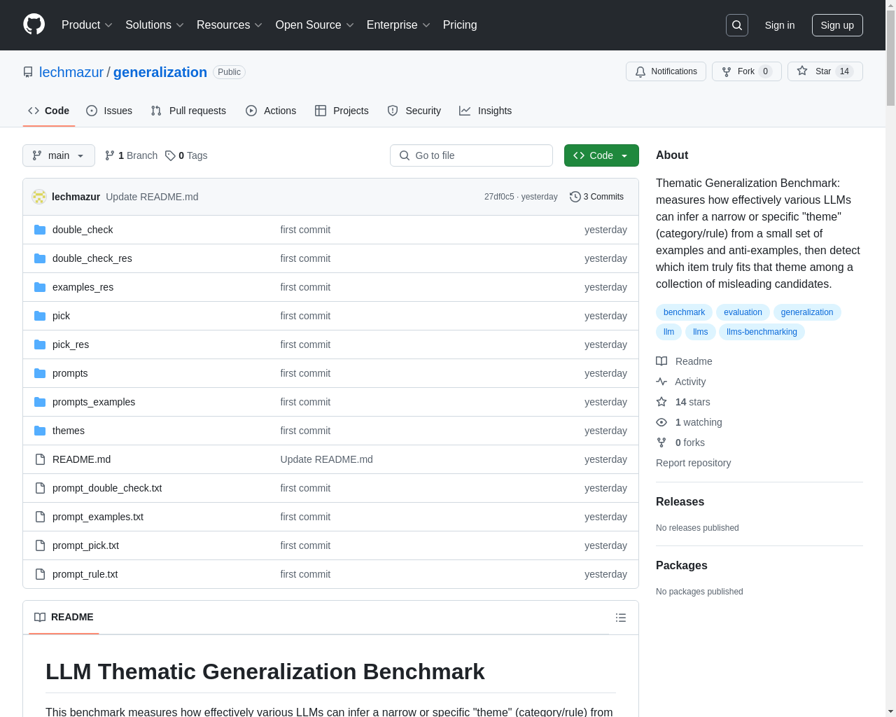
Task: Open the main branch dropdown
Action: [59, 155]
